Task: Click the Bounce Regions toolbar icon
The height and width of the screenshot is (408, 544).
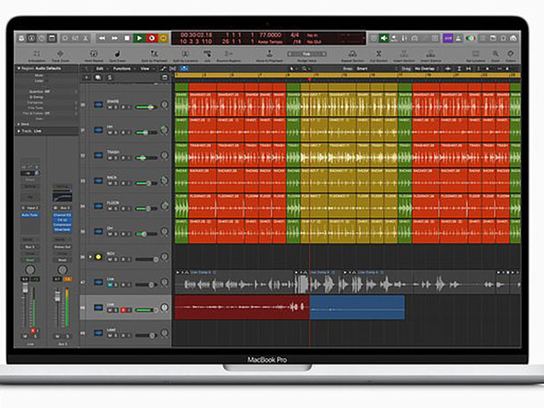Action: (228, 55)
